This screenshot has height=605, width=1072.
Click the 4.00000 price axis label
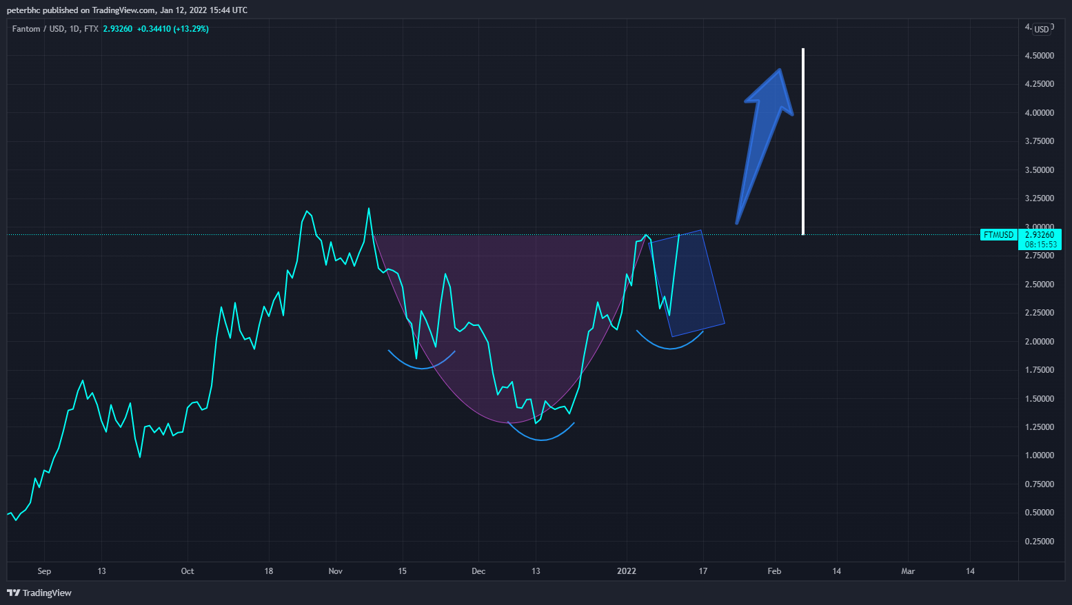tap(1040, 113)
